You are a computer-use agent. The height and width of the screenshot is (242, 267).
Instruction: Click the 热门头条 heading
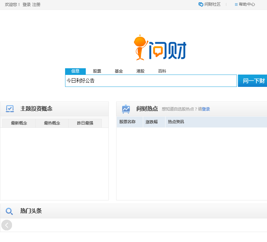31,211
